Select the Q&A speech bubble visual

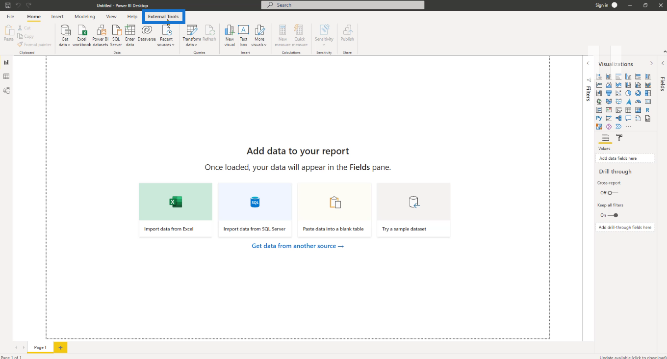628,118
